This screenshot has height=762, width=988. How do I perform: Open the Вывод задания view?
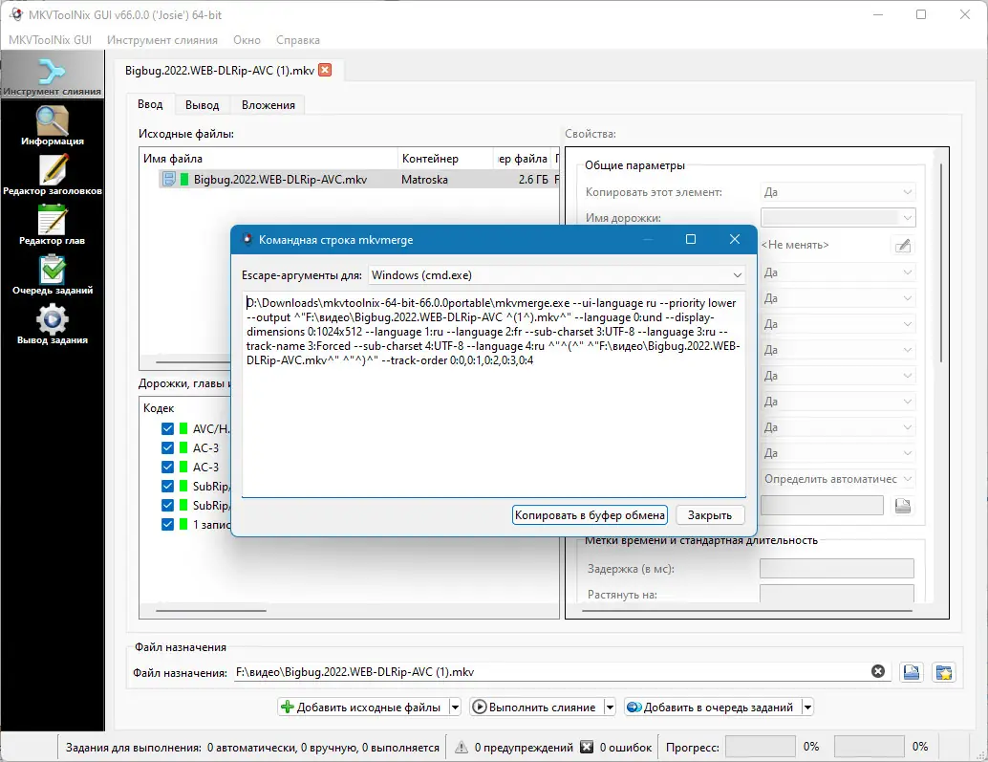pos(53,330)
